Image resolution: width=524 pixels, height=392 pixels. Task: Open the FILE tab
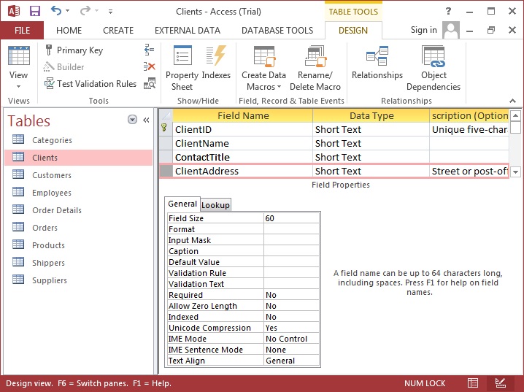pyautogui.click(x=22, y=31)
